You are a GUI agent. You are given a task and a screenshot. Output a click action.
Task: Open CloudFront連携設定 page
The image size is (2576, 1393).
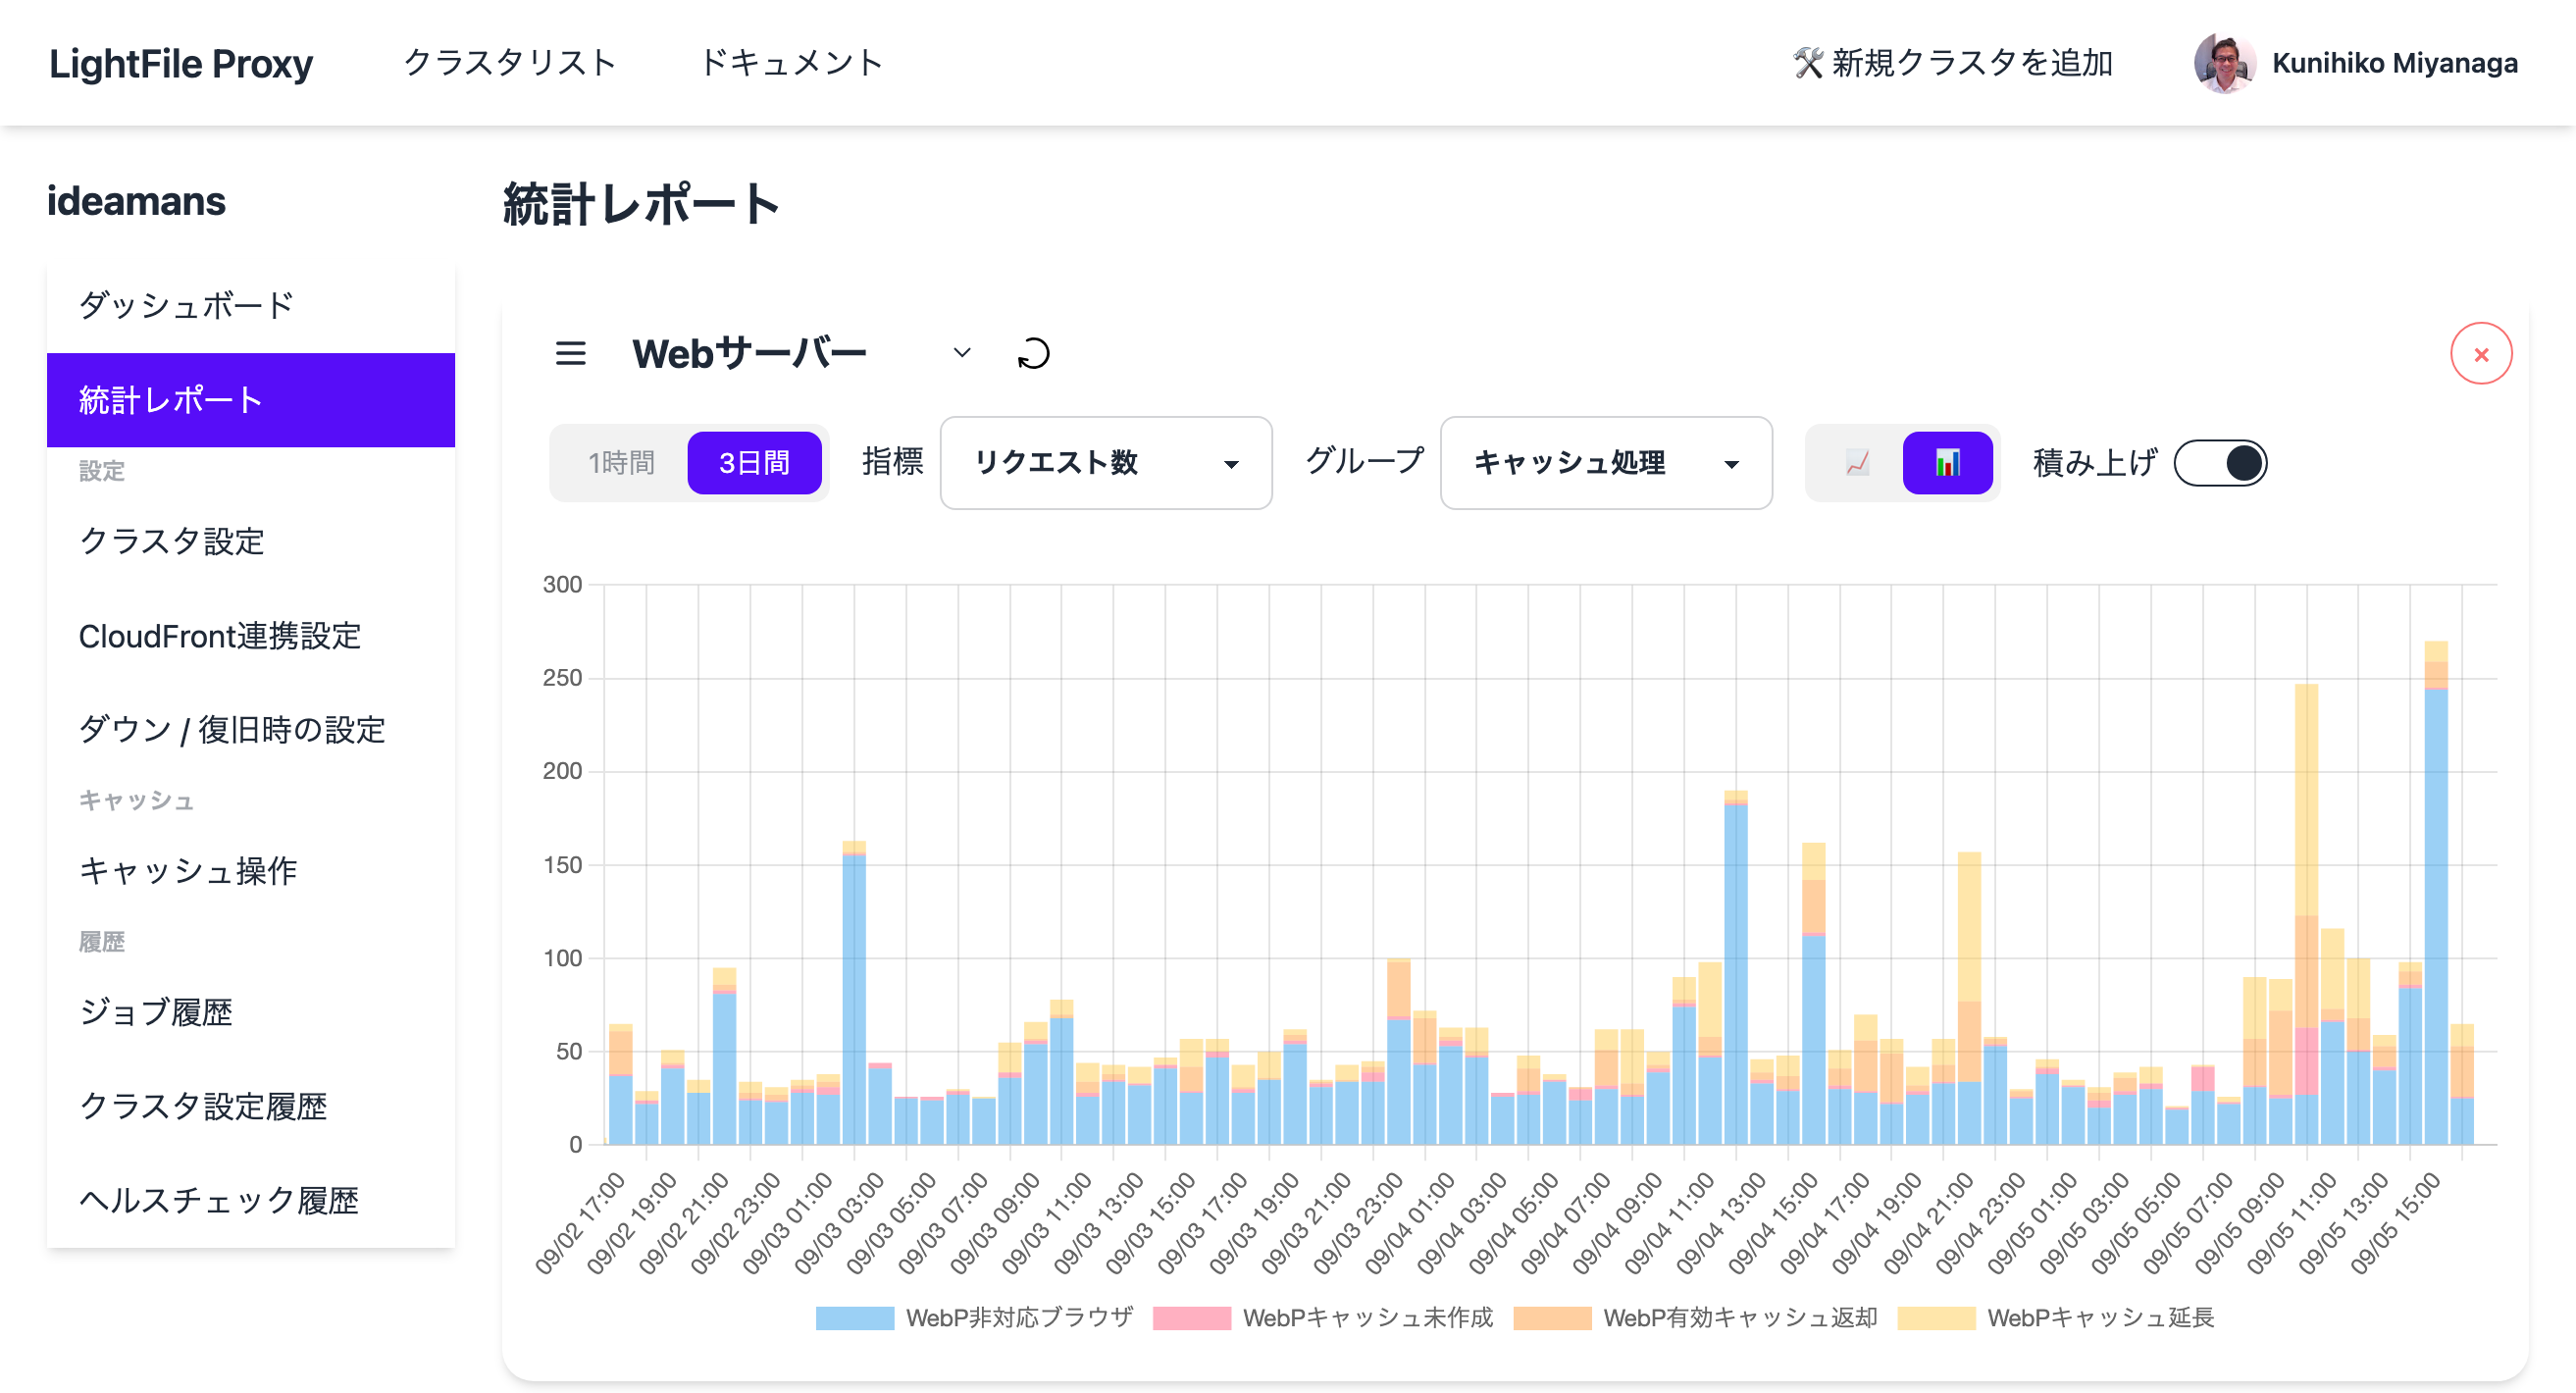click(x=250, y=635)
